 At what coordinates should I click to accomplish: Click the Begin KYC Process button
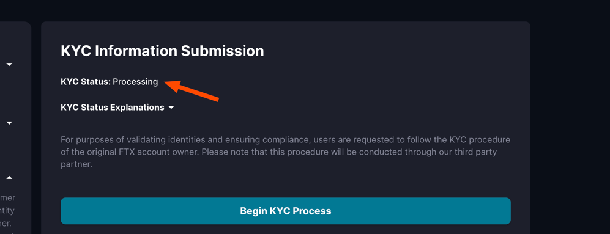point(286,211)
